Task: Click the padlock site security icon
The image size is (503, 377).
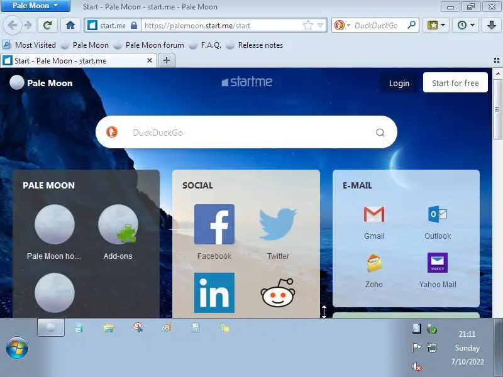Action: tap(134, 25)
